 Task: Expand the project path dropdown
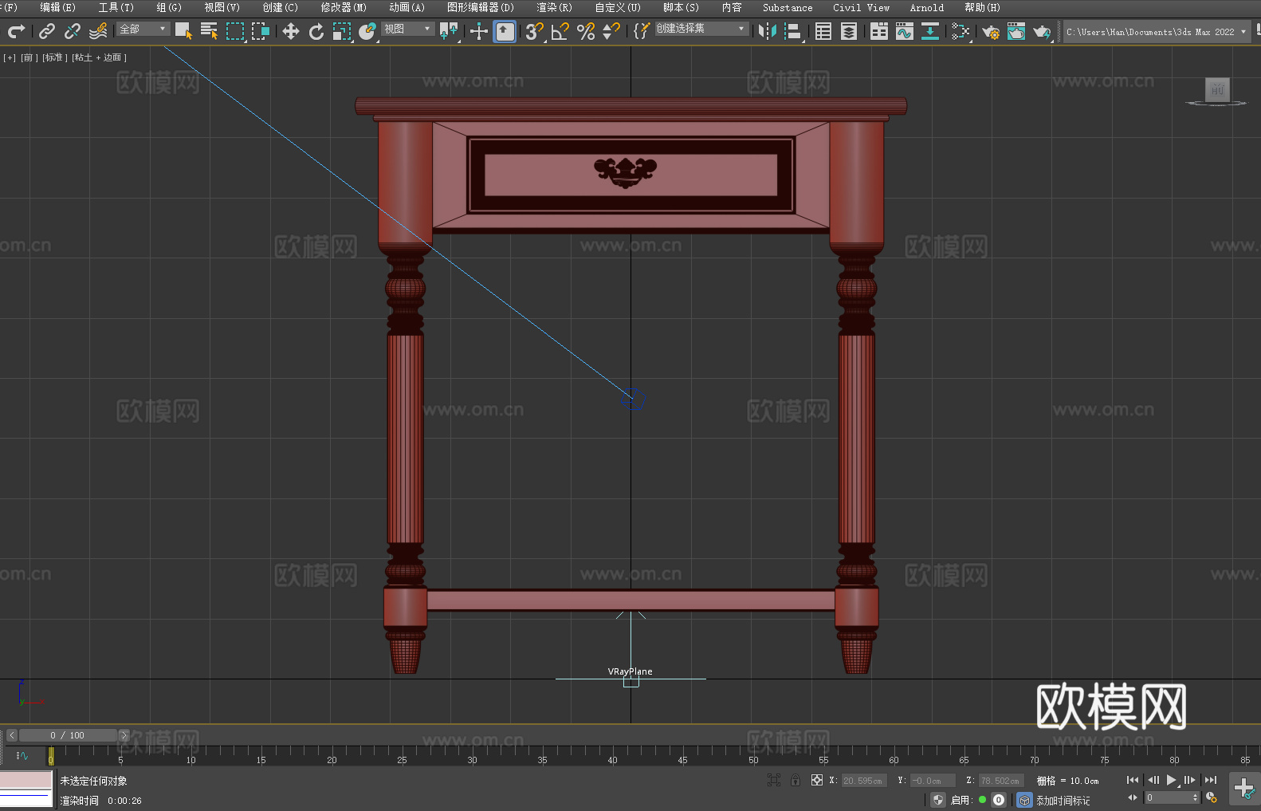pyautogui.click(x=1243, y=32)
